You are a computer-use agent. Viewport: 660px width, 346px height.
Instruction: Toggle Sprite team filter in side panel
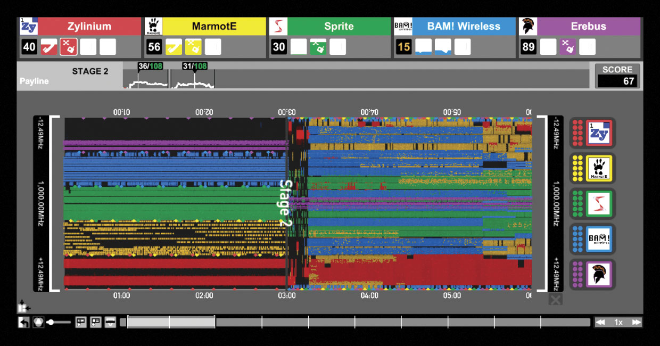tap(592, 204)
